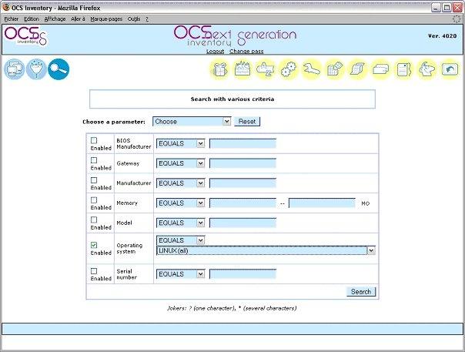
Task: Open BIOS Manufacturer EQUALS operator dropdown
Action: point(180,143)
